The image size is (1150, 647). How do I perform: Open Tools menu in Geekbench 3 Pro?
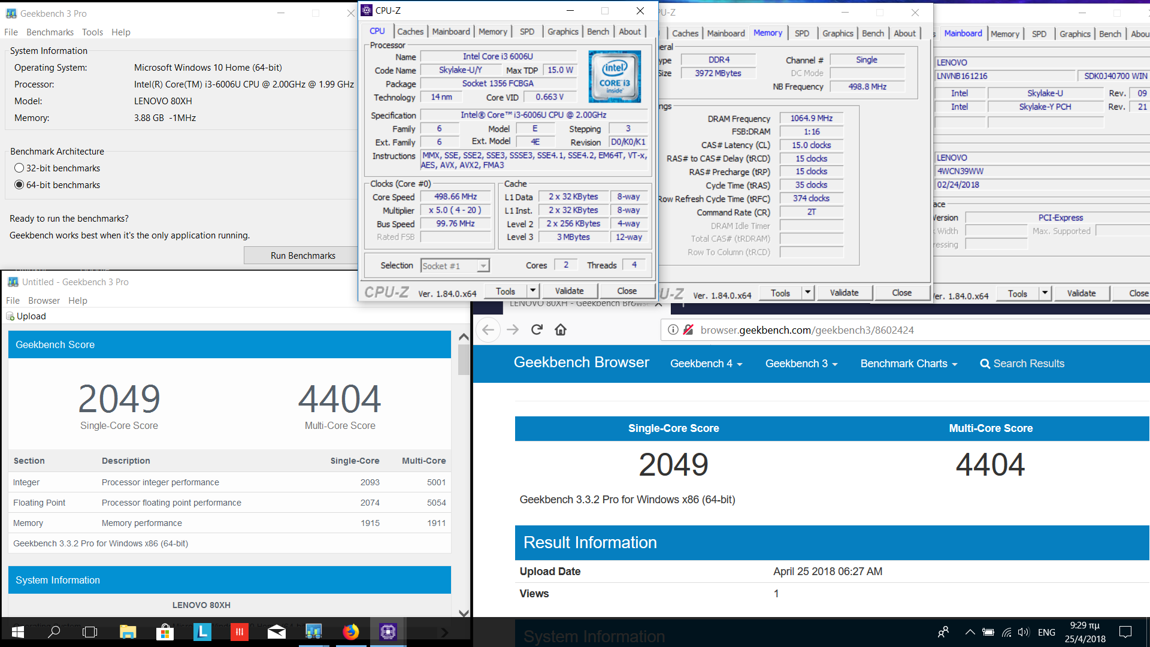click(x=92, y=32)
